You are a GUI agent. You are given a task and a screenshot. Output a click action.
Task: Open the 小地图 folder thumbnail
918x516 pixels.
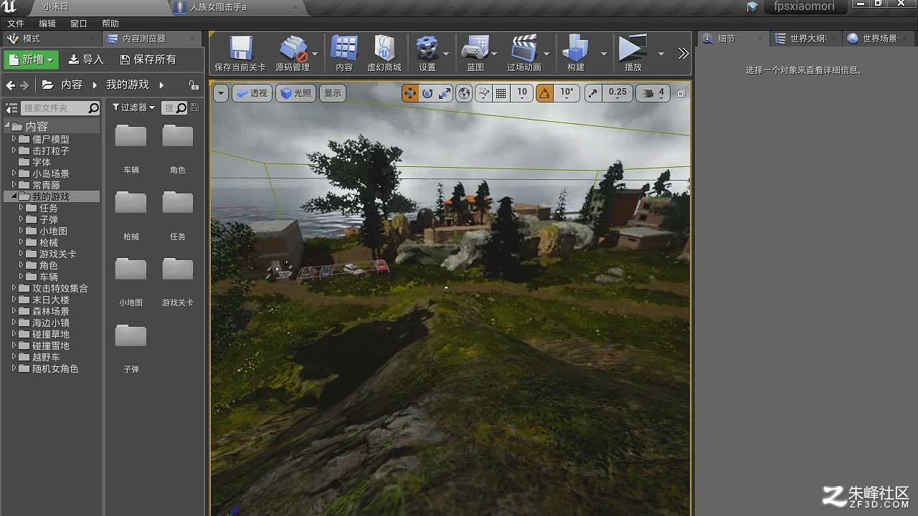pos(131,270)
